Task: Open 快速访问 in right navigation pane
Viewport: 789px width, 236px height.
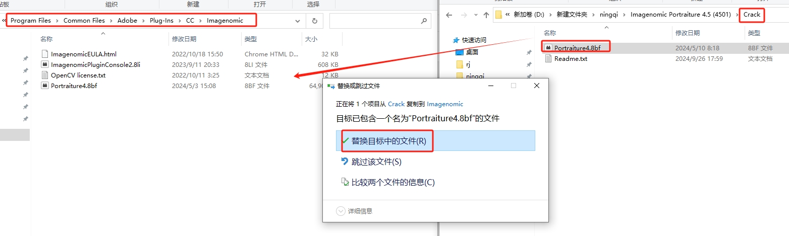Action: (x=474, y=40)
